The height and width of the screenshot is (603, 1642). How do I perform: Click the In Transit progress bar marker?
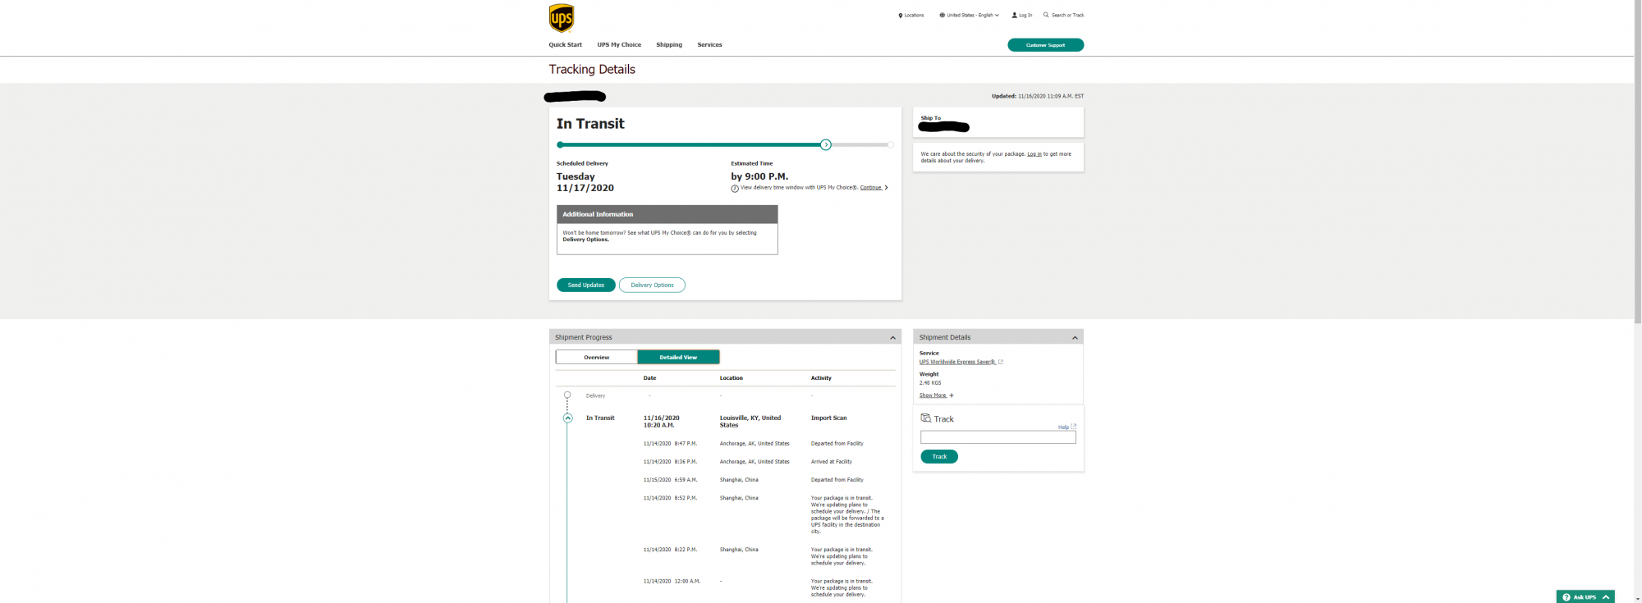[x=826, y=145]
